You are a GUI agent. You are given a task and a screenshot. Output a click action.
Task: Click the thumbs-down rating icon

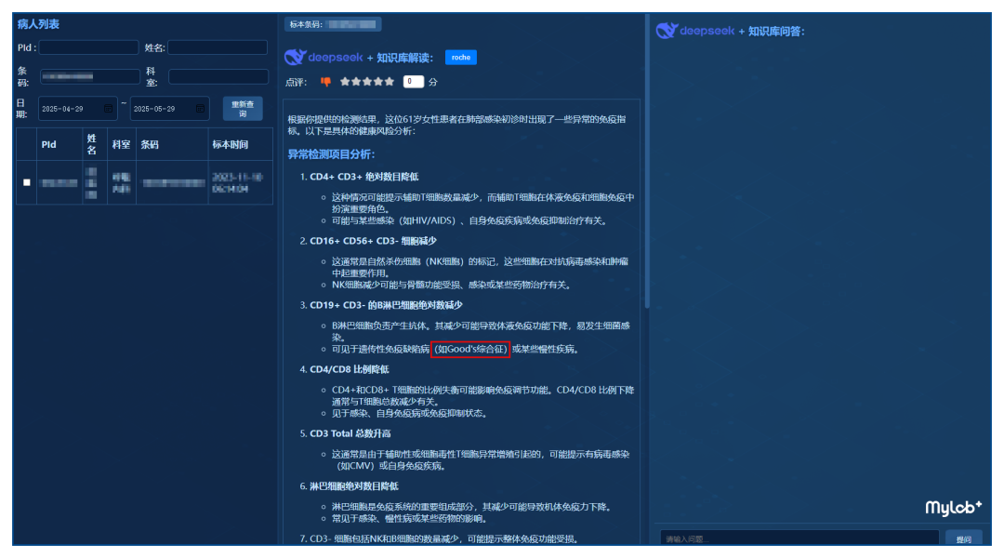tap(326, 81)
